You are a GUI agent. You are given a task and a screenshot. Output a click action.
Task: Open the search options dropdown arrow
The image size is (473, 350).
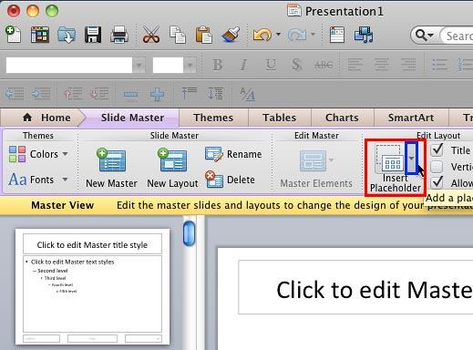tap(430, 36)
